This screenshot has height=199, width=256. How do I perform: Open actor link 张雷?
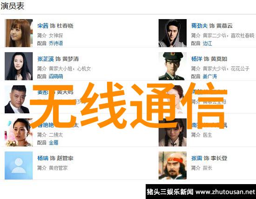pyautogui.click(x=197, y=158)
